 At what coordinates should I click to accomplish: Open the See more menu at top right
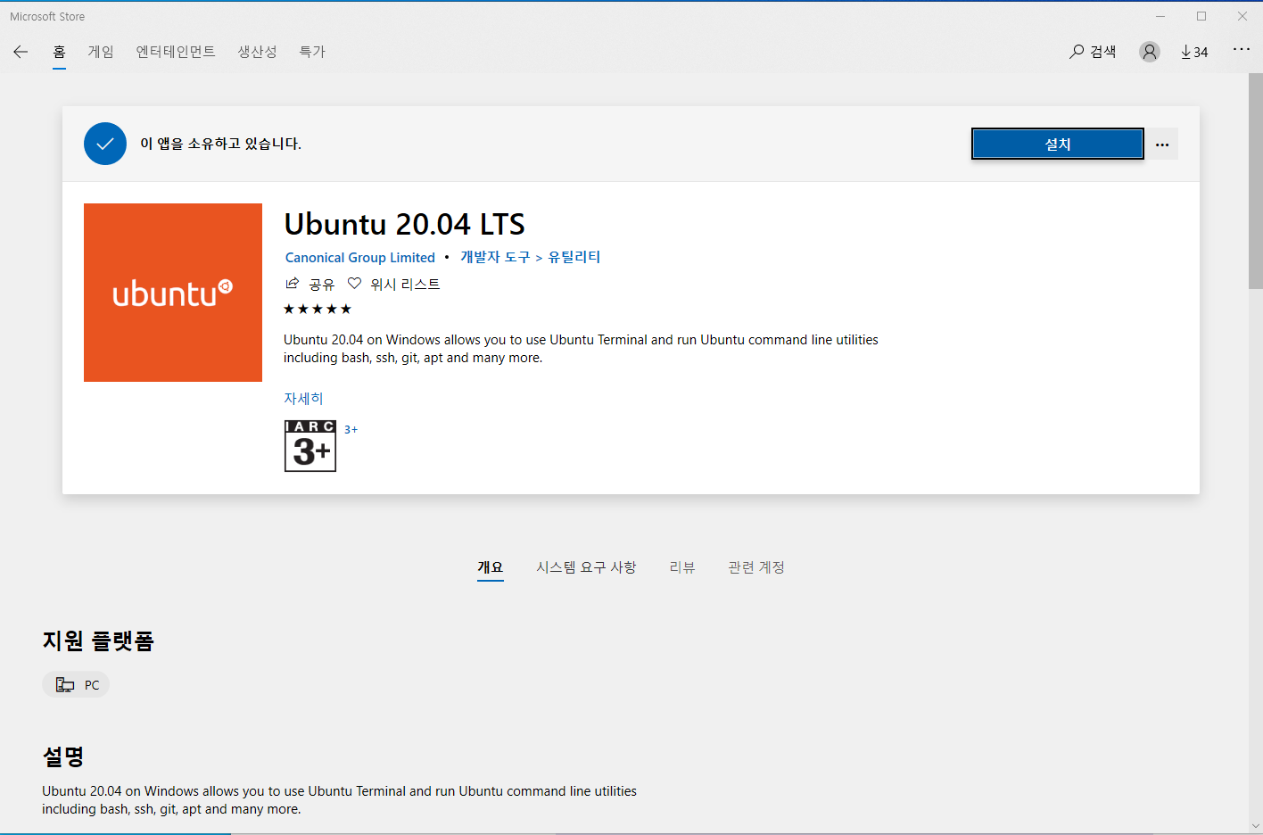1242,50
